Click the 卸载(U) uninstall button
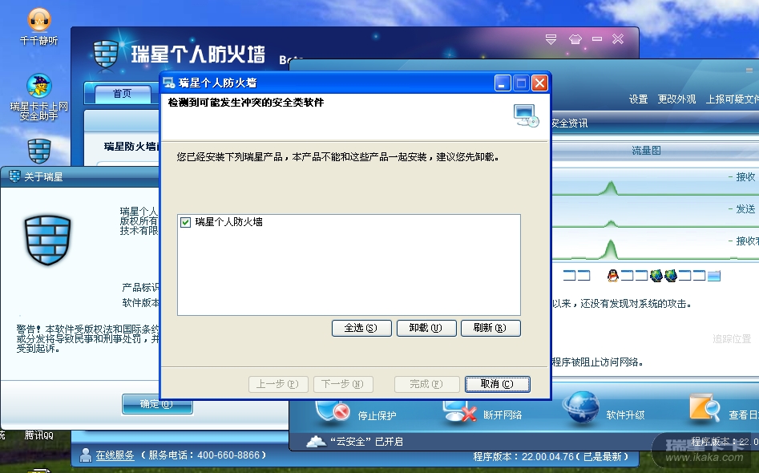The image size is (759, 473). pyautogui.click(x=426, y=328)
